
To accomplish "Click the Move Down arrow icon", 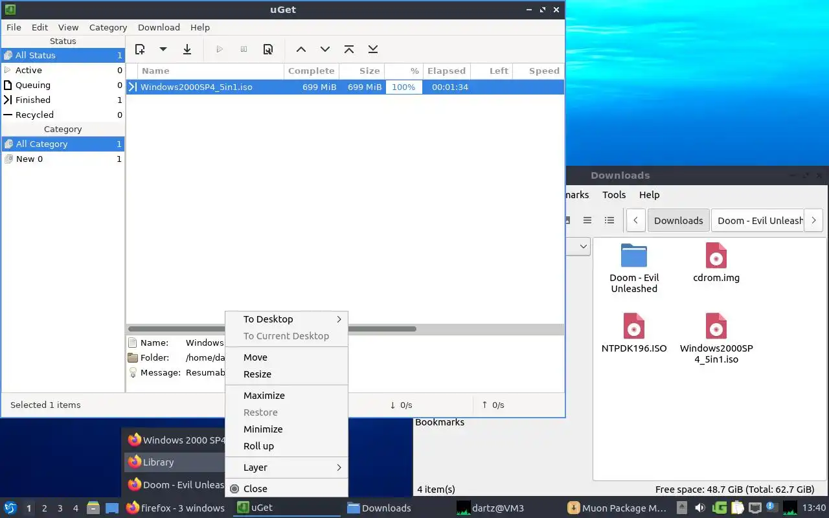I will (325, 49).
